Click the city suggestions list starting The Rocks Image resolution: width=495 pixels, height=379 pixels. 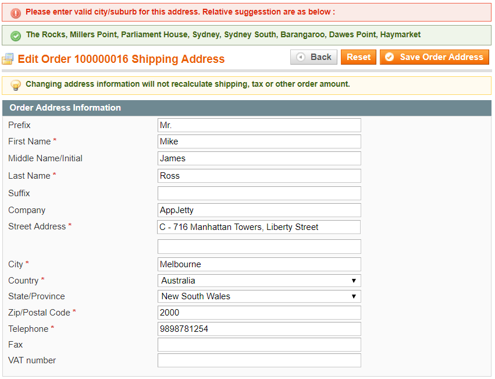pos(223,34)
